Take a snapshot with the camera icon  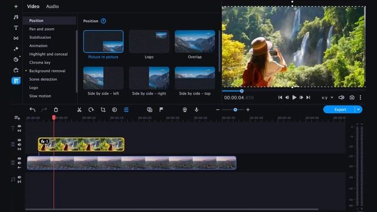pyautogui.click(x=352, y=98)
